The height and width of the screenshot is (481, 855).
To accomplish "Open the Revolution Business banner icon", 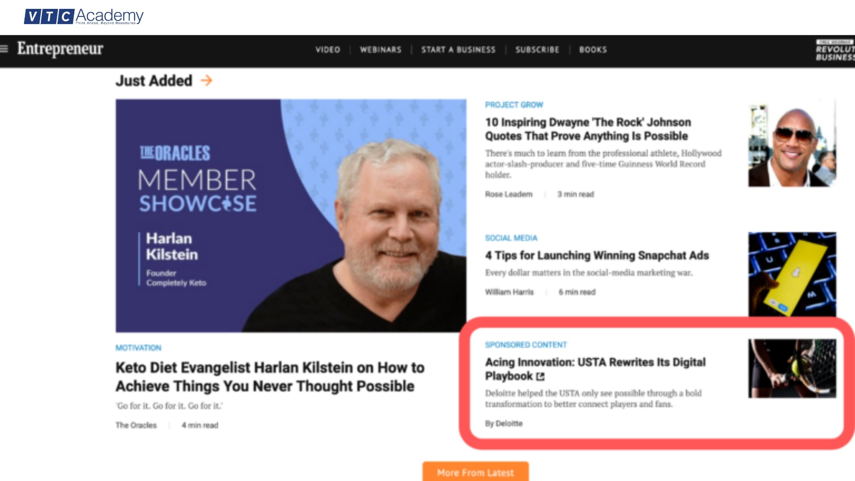I will 835,50.
